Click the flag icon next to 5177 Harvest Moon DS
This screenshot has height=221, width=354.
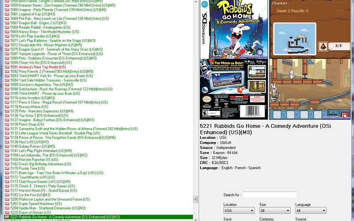click(7, 191)
